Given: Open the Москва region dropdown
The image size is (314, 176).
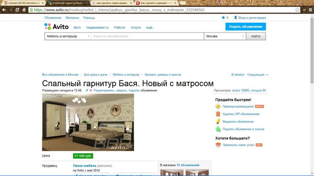Looking at the screenshot, I should [x=225, y=36].
